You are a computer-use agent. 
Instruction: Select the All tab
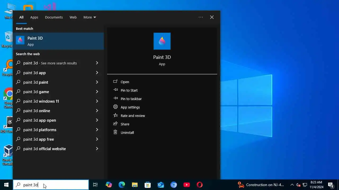pyautogui.click(x=21, y=17)
